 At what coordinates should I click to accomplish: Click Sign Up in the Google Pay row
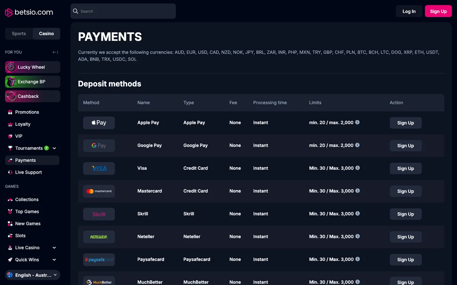click(x=406, y=146)
